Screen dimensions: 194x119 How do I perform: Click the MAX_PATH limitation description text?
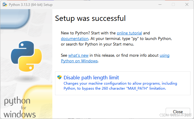(x=120, y=86)
